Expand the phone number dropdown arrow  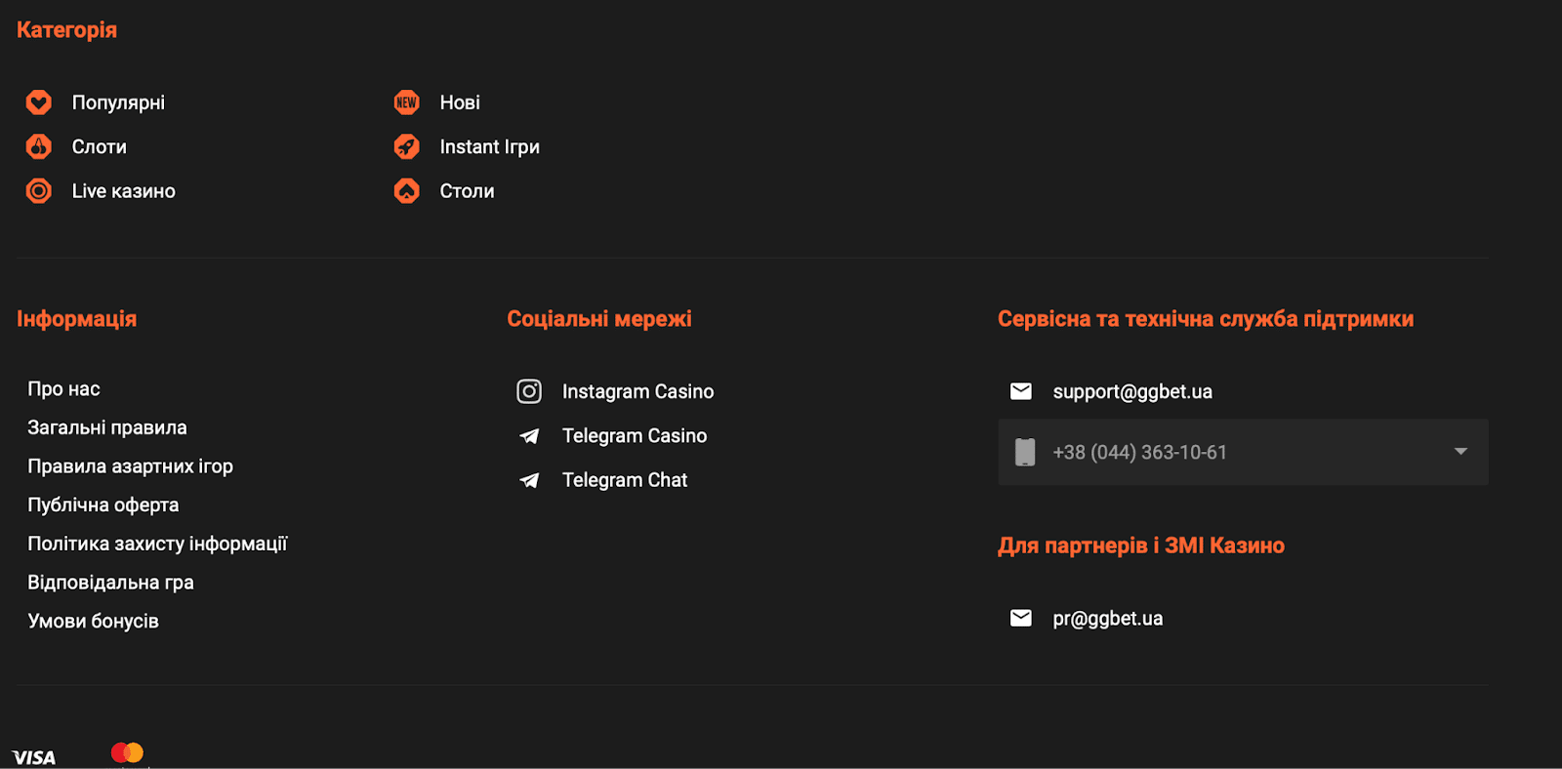coord(1460,452)
